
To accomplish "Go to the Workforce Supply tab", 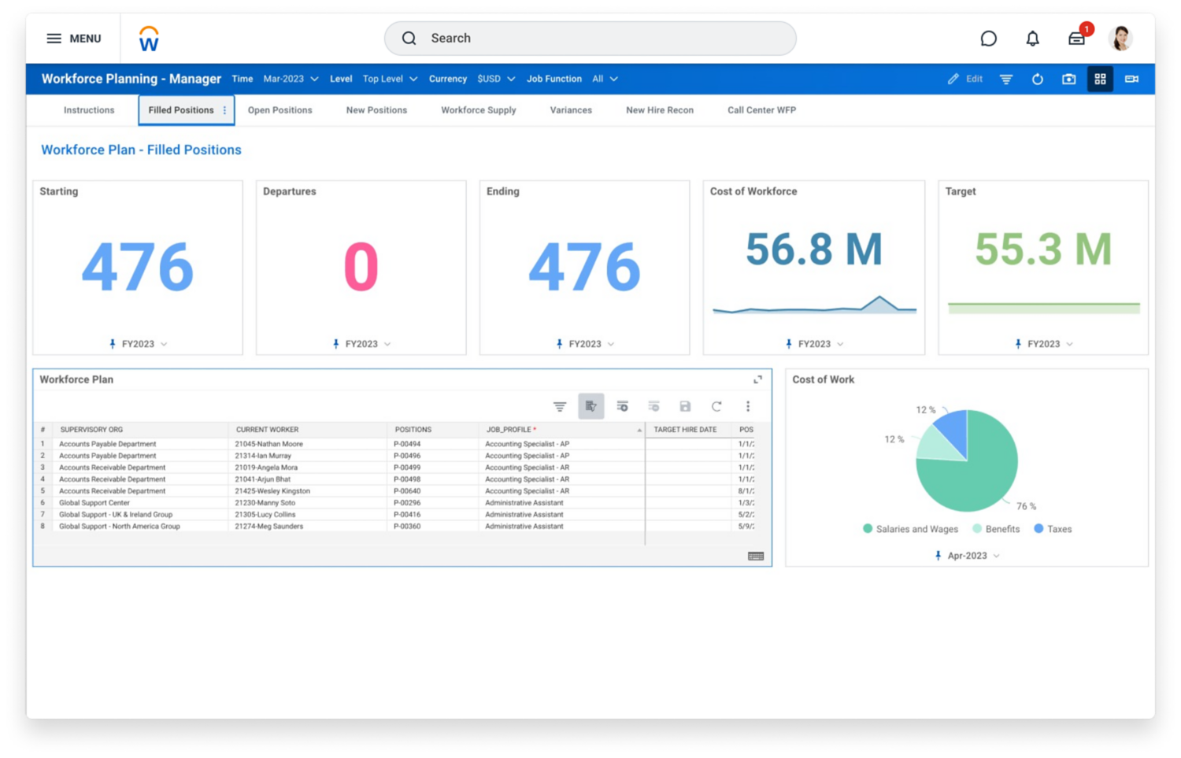I will point(478,110).
